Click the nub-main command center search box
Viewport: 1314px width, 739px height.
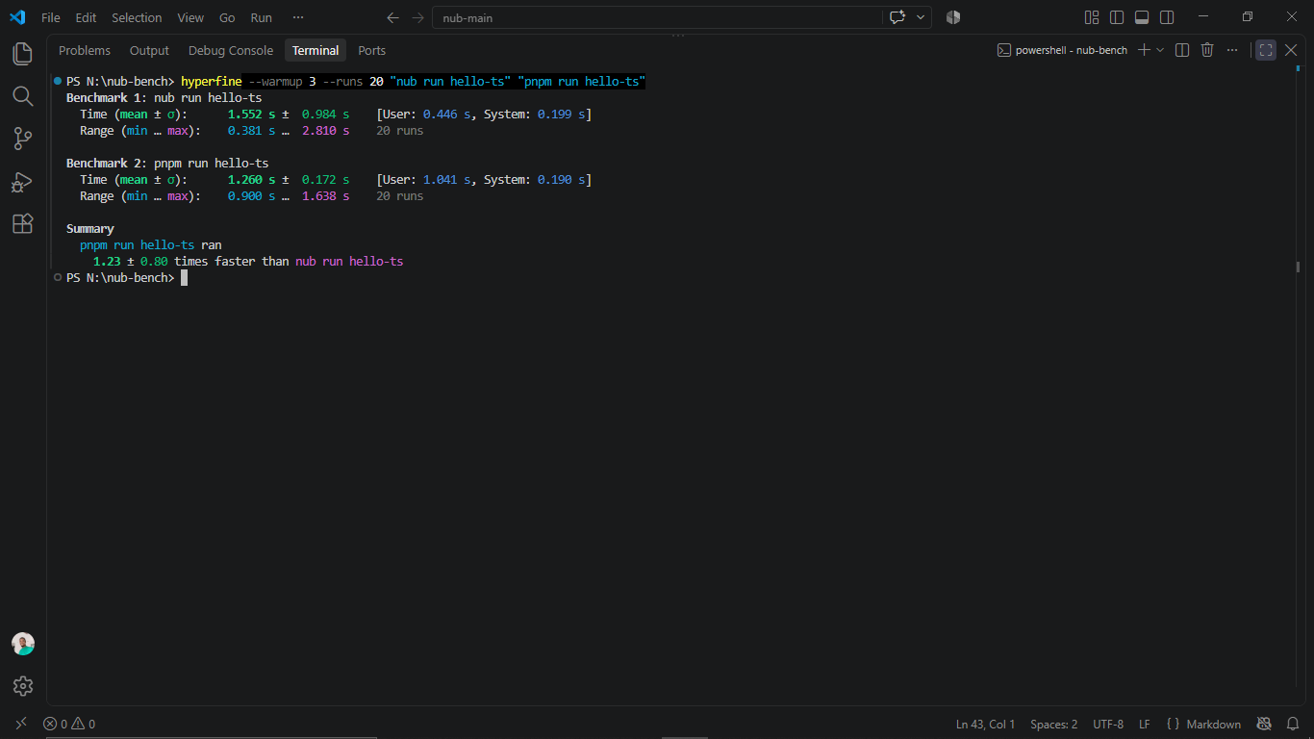point(657,17)
